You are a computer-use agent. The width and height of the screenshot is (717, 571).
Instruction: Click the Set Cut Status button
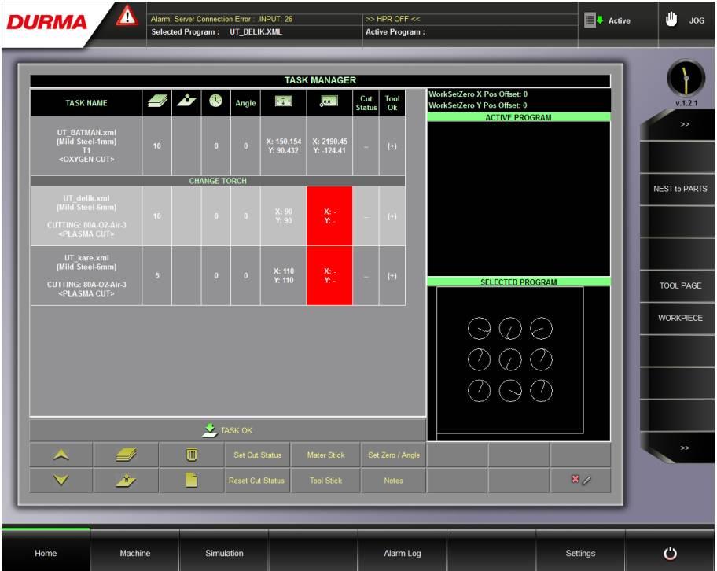[257, 455]
